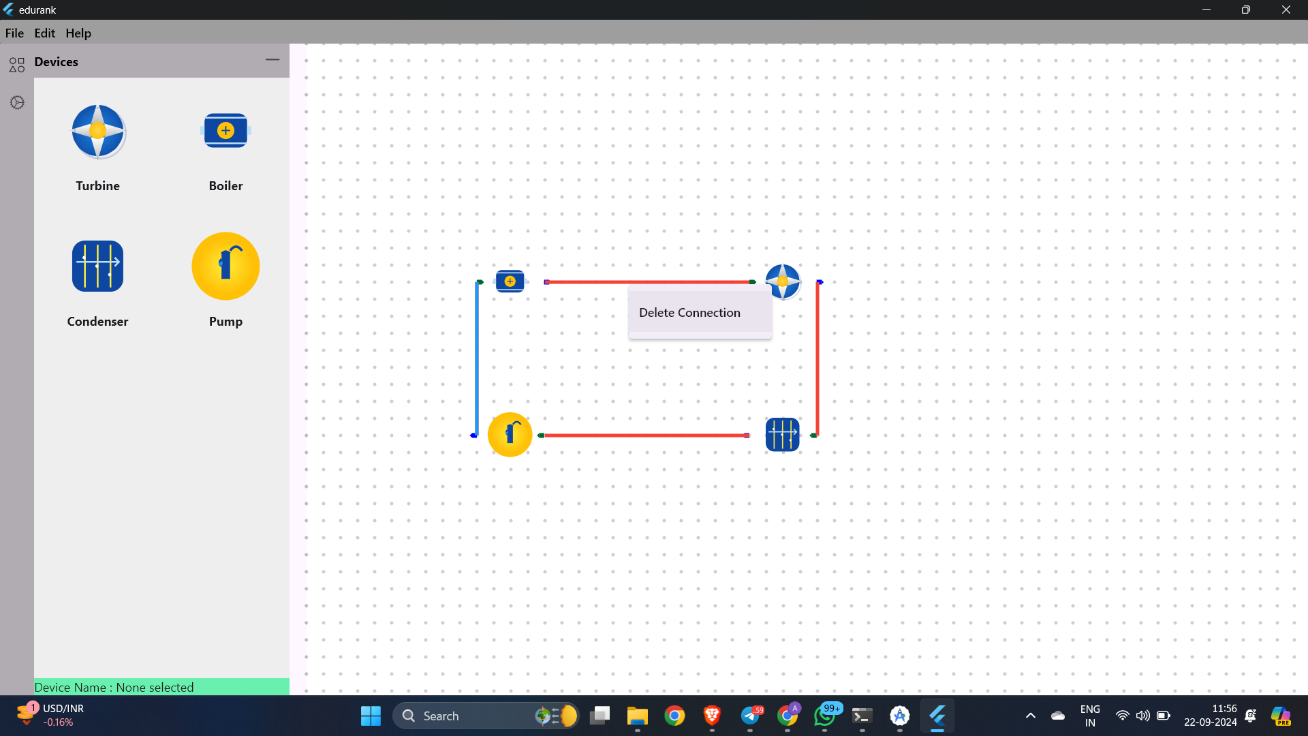Click the 'Device Name : None selected' status bar
The image size is (1308, 736).
[x=161, y=687]
